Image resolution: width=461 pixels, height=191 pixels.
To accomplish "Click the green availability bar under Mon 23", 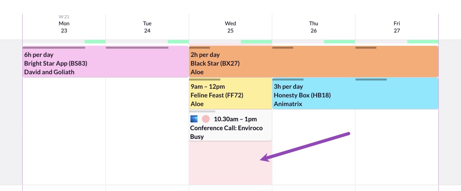I will click(95, 42).
